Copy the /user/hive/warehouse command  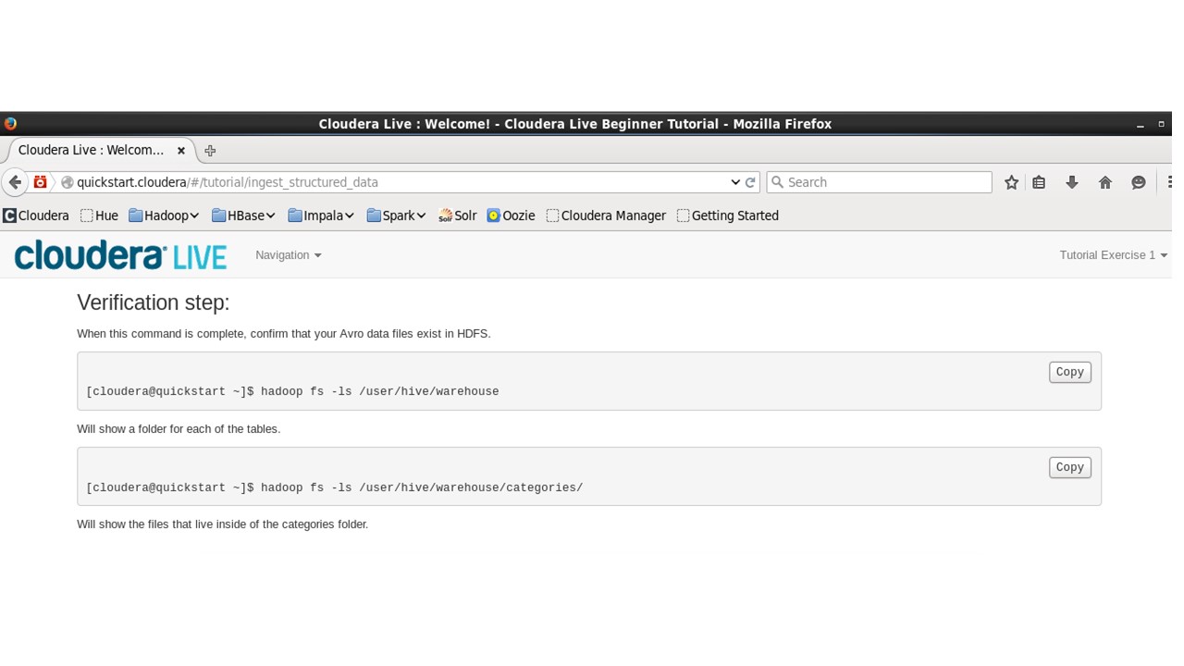click(x=1069, y=372)
